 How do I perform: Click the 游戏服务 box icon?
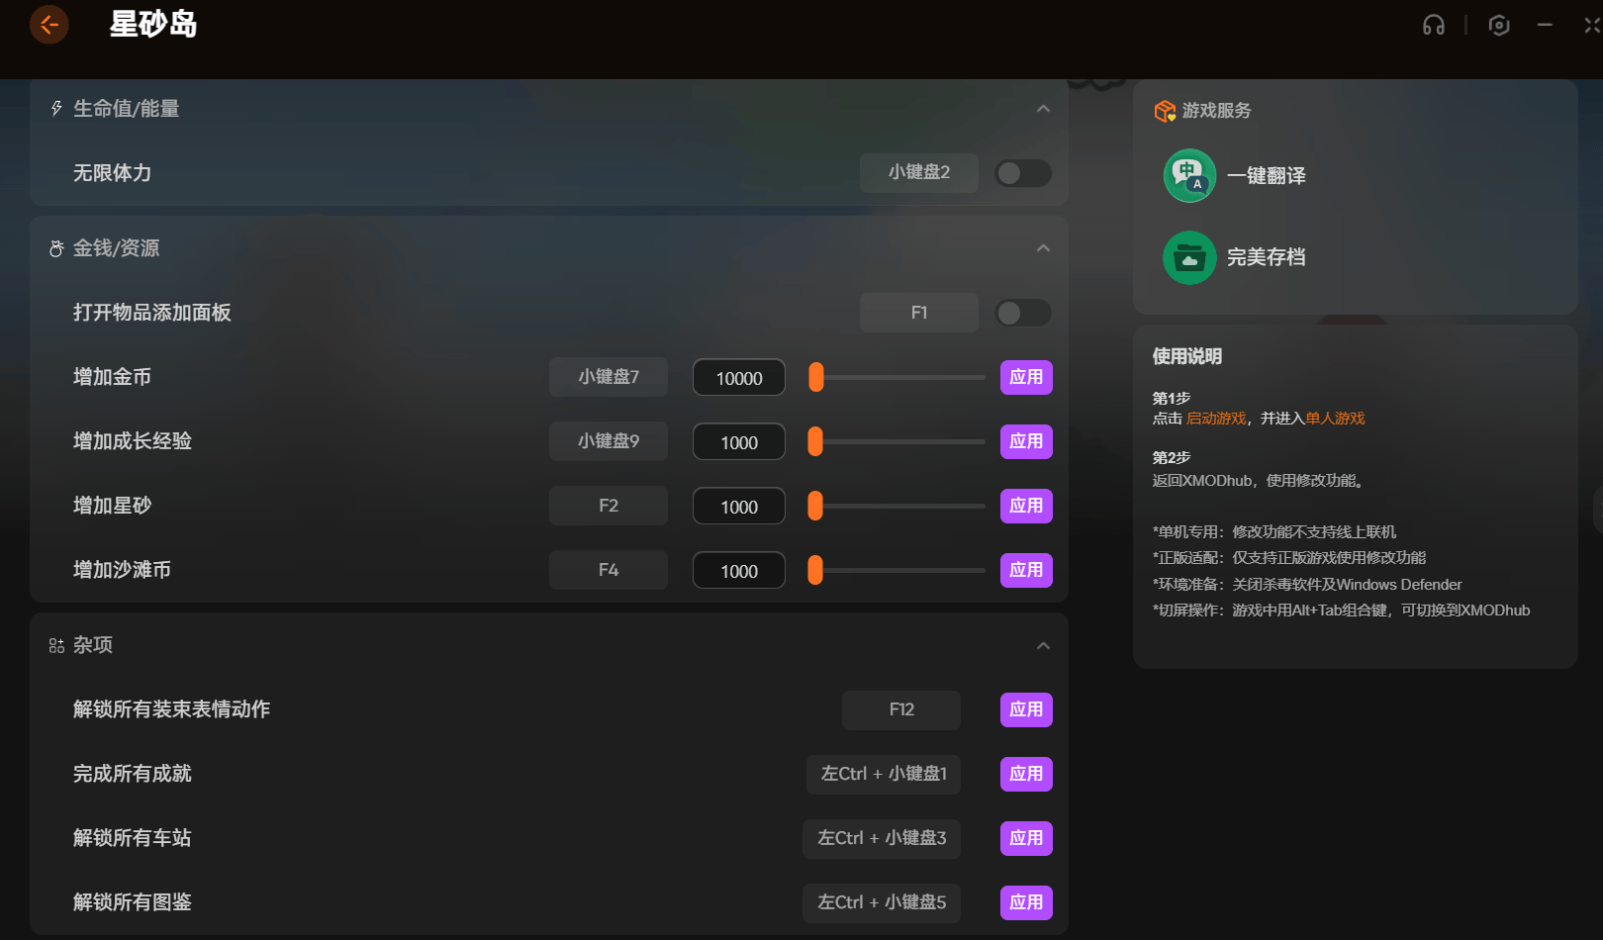1165,111
